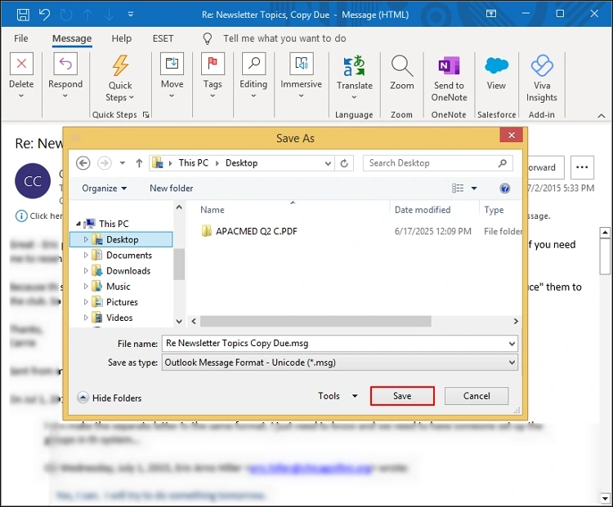
Task: Click the Search Desktop field
Action: coord(437,163)
